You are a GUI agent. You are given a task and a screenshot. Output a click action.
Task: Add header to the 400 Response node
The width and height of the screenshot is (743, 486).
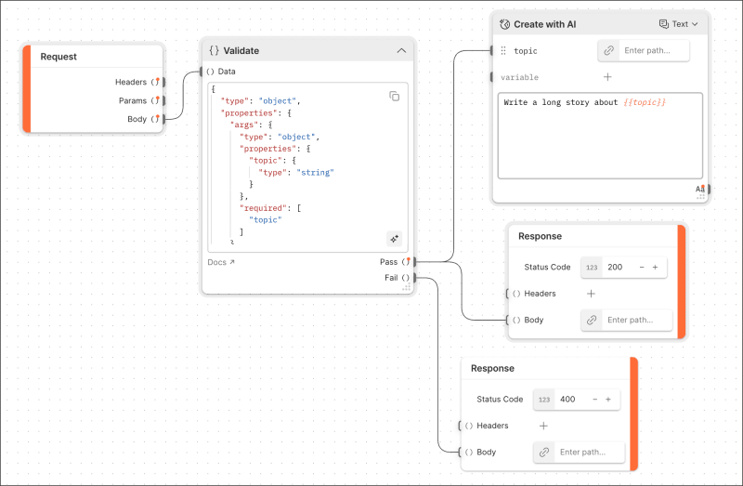(x=543, y=426)
